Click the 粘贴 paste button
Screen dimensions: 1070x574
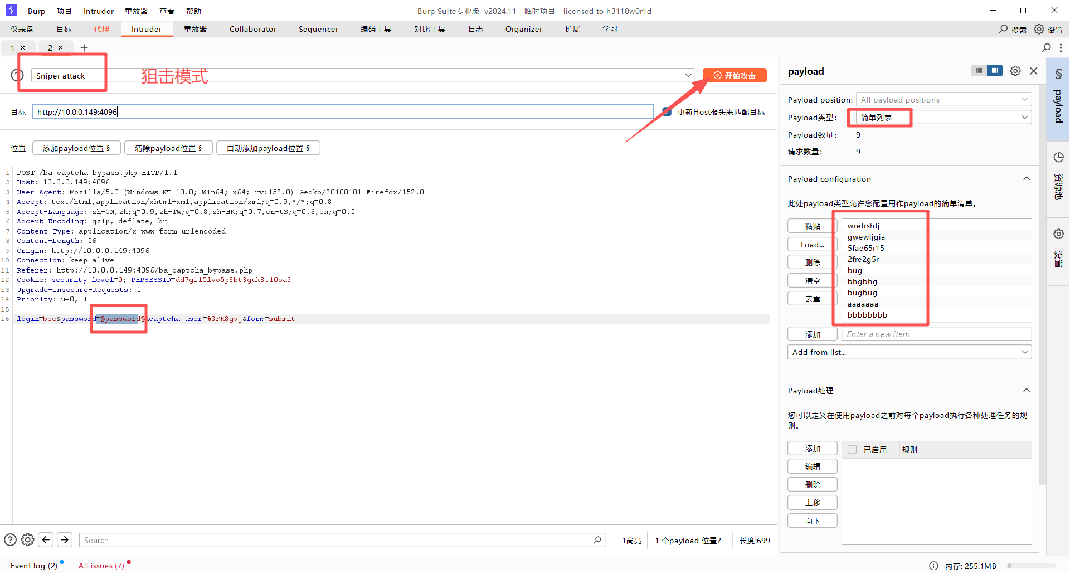tap(813, 226)
